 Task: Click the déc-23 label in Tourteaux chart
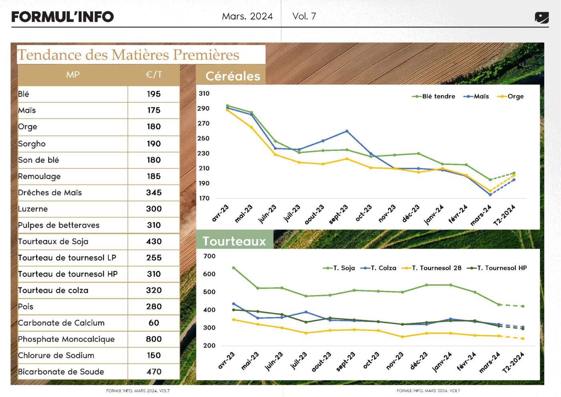tap(419, 361)
